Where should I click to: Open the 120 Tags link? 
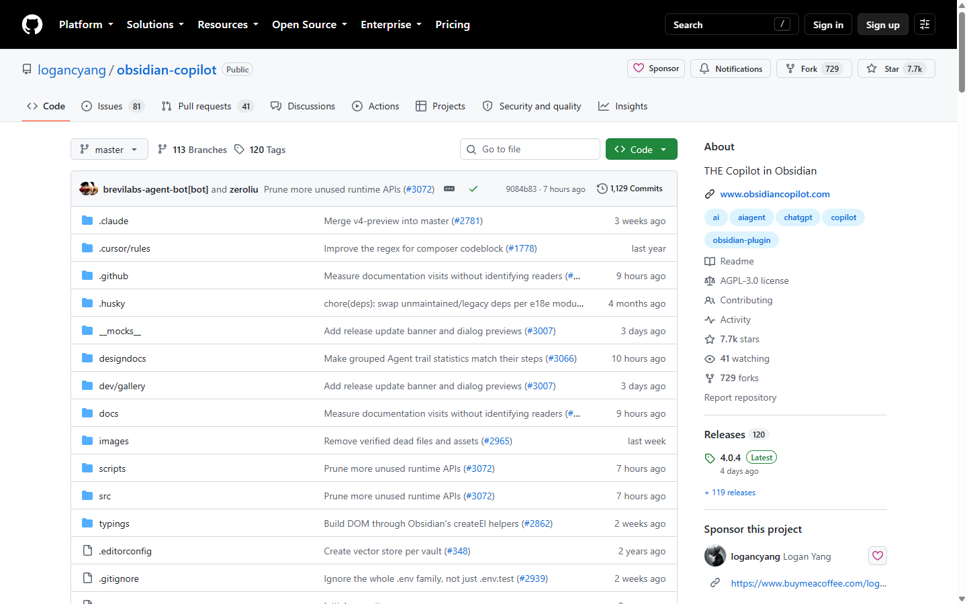click(260, 150)
